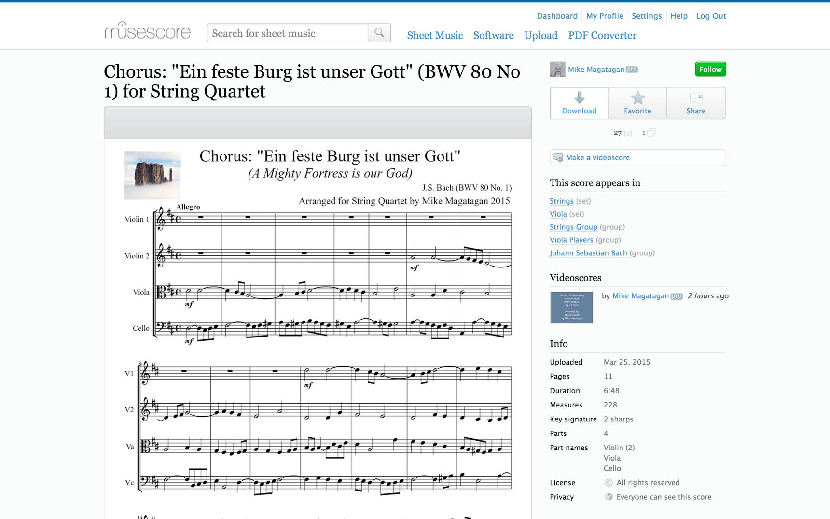Image resolution: width=830 pixels, height=519 pixels.
Task: Click the view count '27'
Action: coord(618,133)
